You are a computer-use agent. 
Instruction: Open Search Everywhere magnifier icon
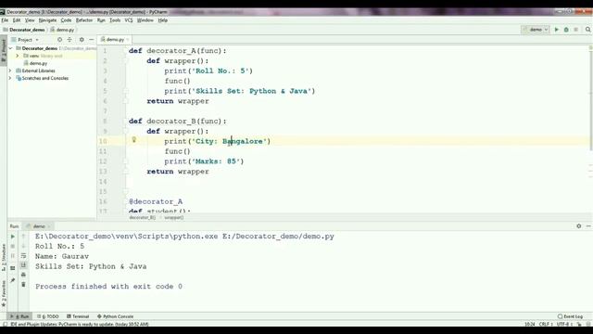pos(587,30)
